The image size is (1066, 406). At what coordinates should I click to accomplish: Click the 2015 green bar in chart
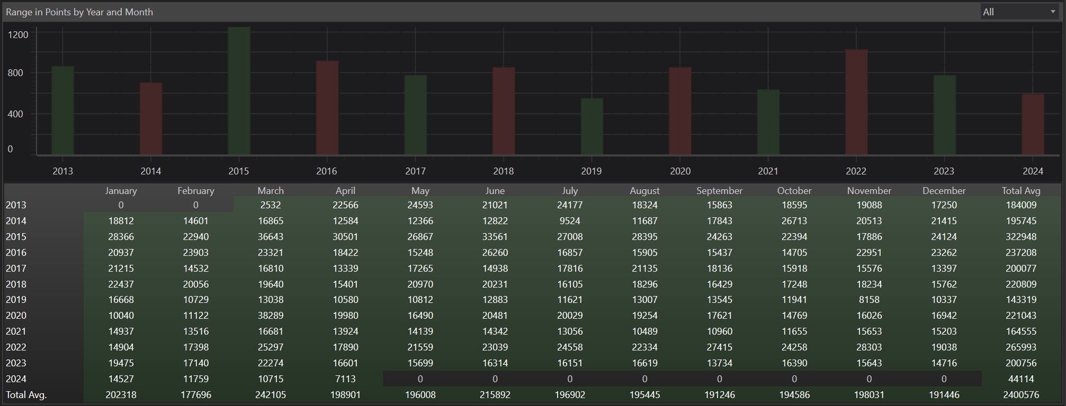pos(239,91)
